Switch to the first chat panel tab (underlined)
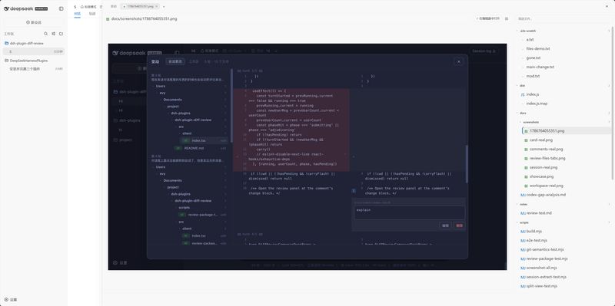This screenshot has height=306, width=615. pos(78,14)
